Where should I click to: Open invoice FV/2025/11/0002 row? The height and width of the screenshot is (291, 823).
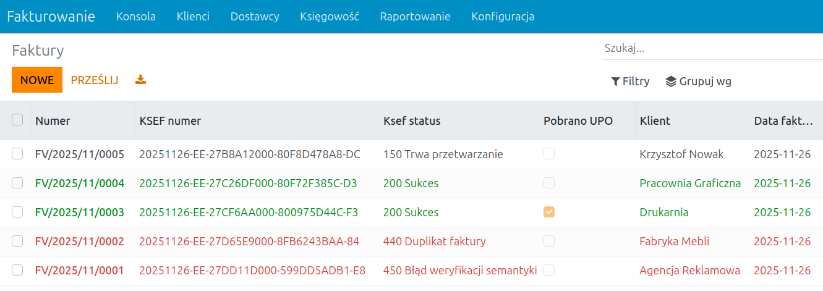(x=80, y=241)
